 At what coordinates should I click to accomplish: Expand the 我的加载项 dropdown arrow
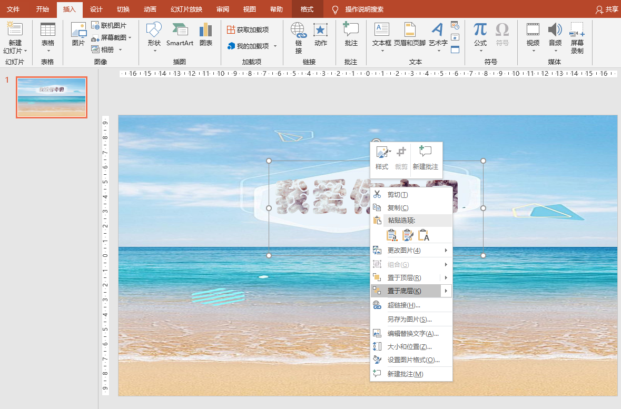[275, 46]
